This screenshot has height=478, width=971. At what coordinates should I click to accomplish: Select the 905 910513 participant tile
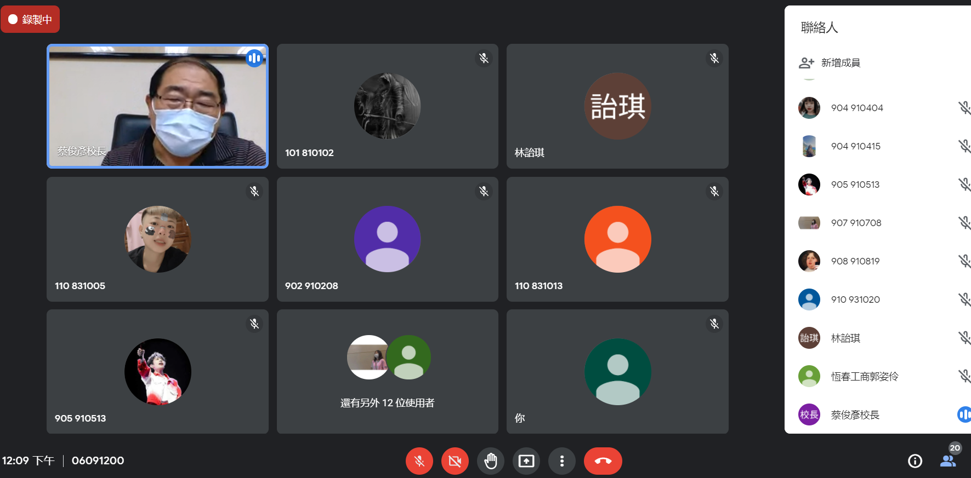(157, 372)
